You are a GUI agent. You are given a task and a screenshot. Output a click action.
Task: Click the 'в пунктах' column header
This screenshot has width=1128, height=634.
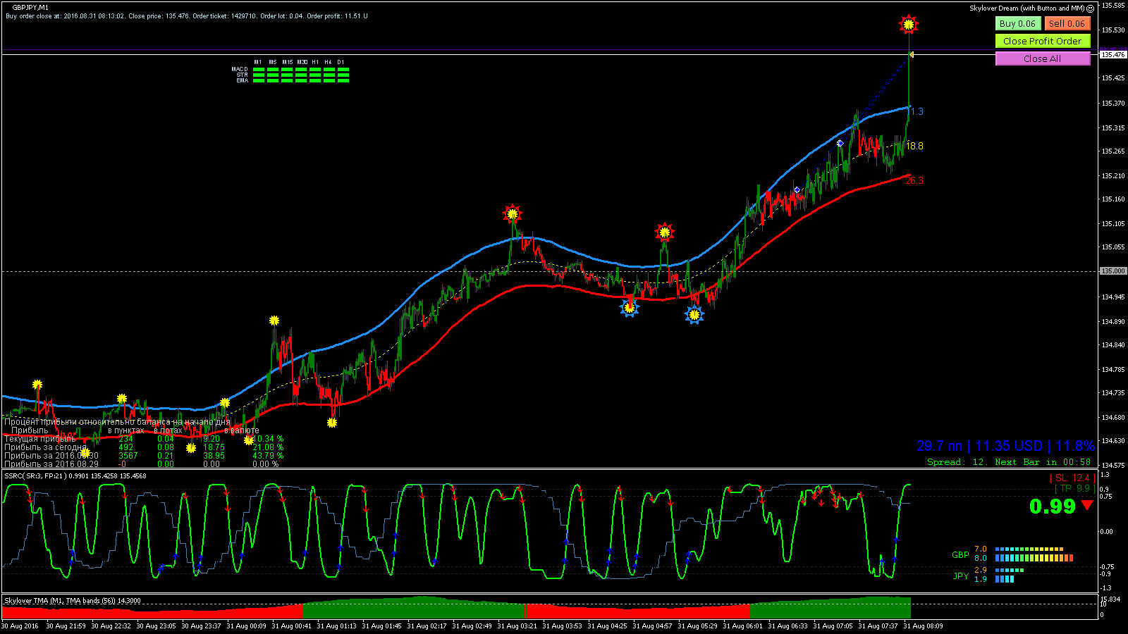pos(125,430)
